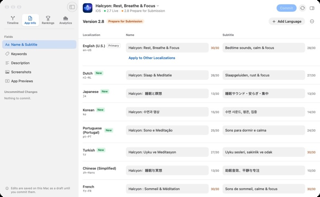Edit the Korean subtitle field
Viewport: 320px width, 197px height.
pos(264,112)
